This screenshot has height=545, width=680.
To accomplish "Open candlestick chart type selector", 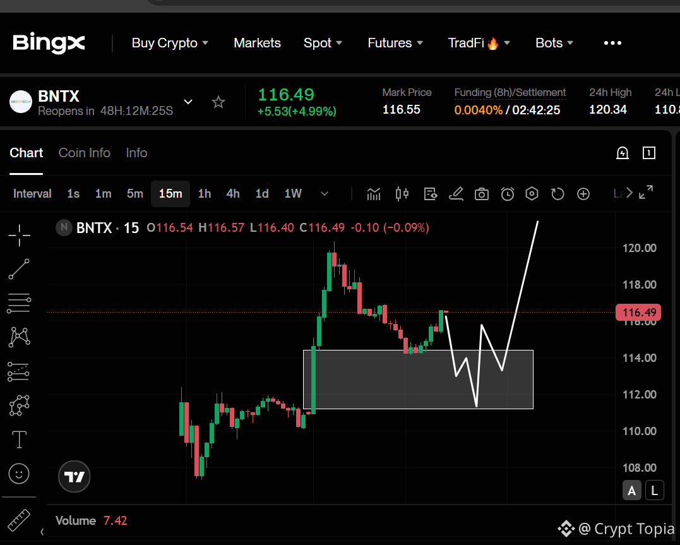I will 402,193.
